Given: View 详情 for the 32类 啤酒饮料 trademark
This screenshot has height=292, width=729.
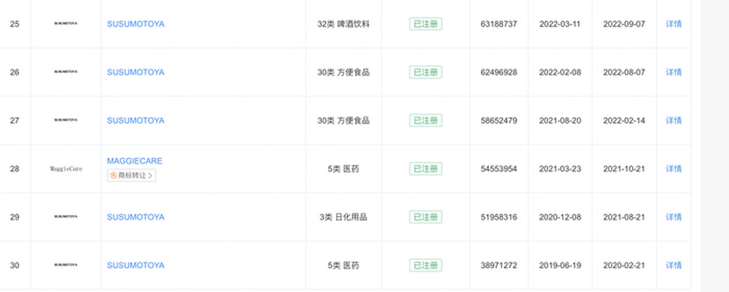Looking at the screenshot, I should tap(673, 24).
